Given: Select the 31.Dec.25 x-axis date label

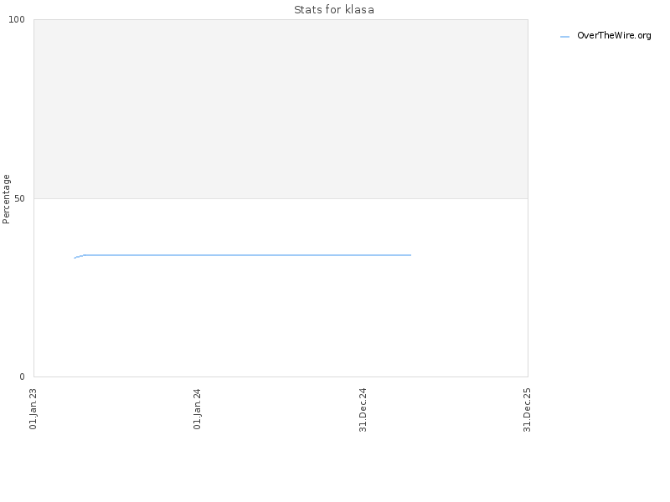Looking at the screenshot, I should click(528, 408).
